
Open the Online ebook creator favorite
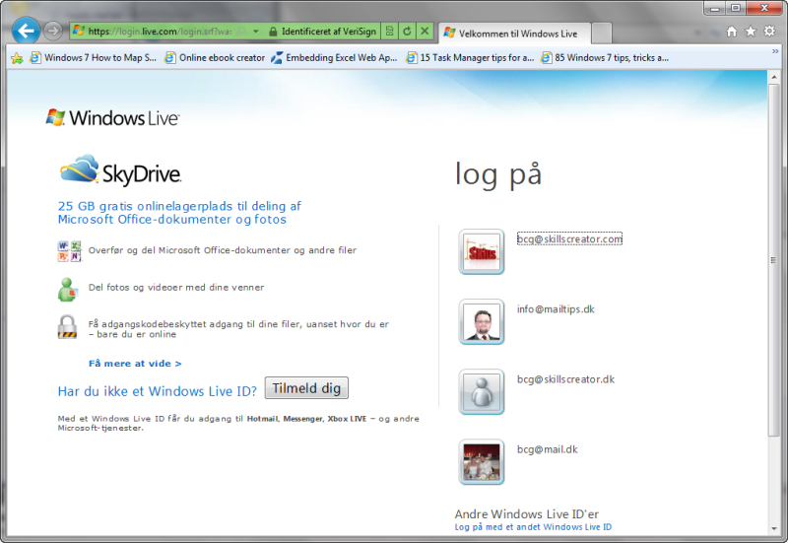click(215, 58)
